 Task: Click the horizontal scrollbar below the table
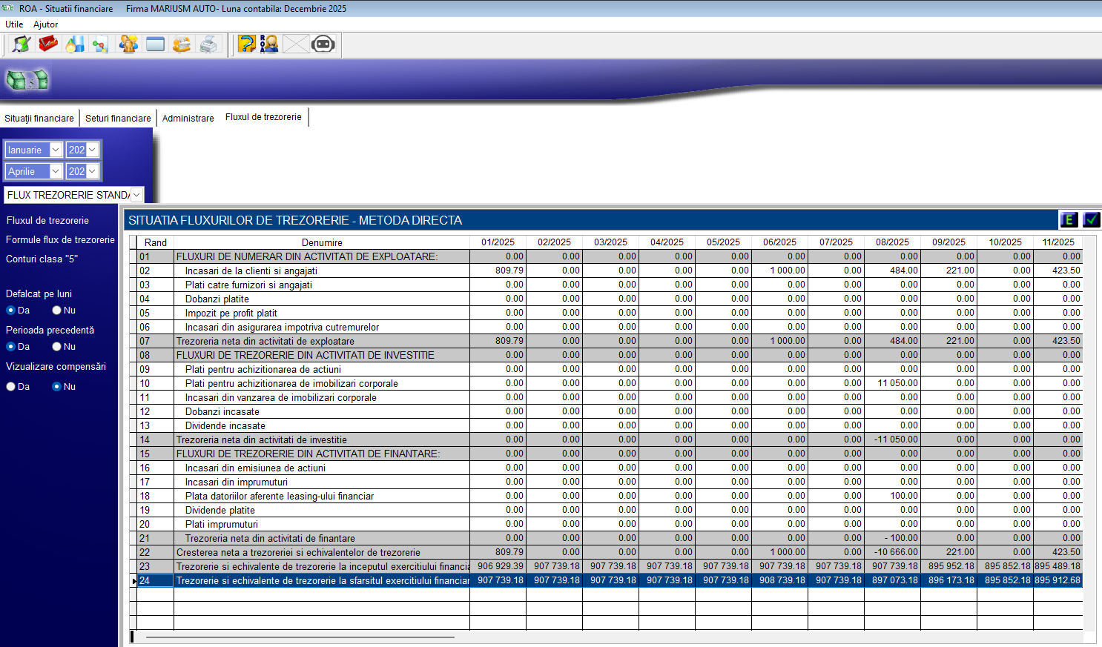point(300,637)
